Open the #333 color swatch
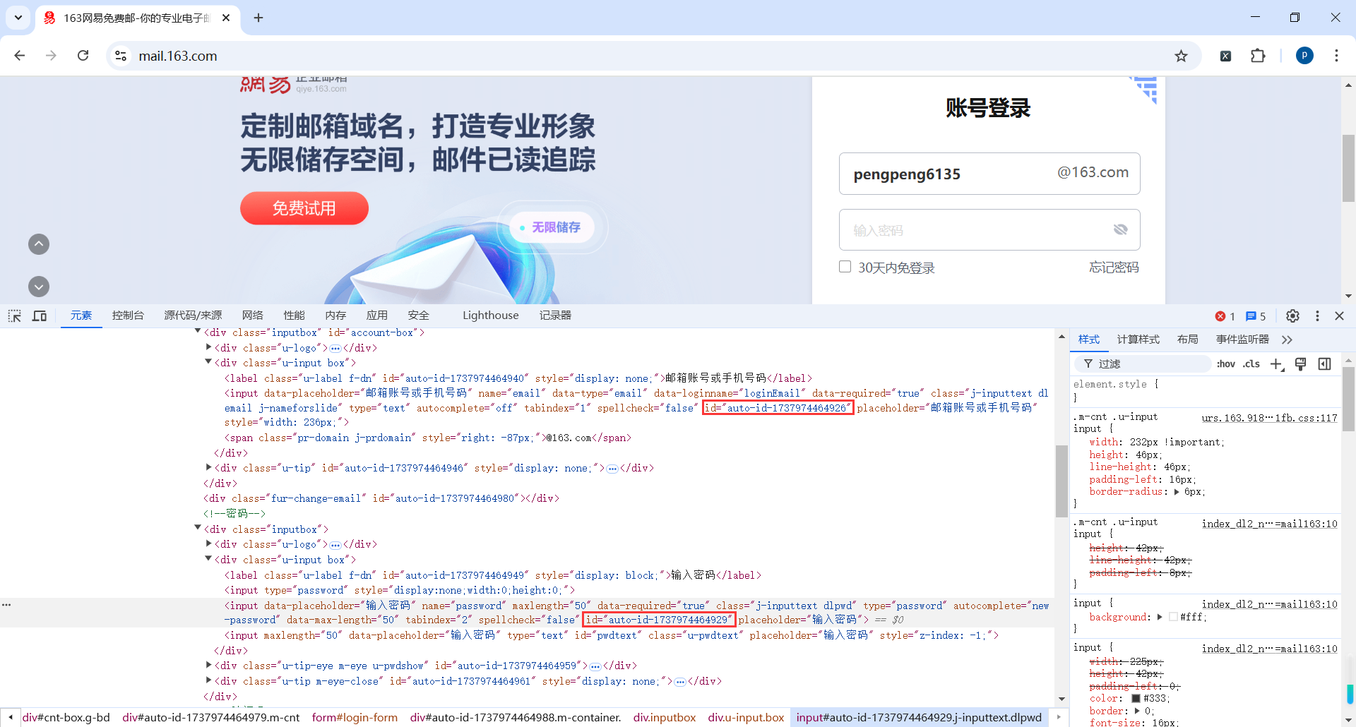Screen dimensions: 1356x727 point(1136,699)
